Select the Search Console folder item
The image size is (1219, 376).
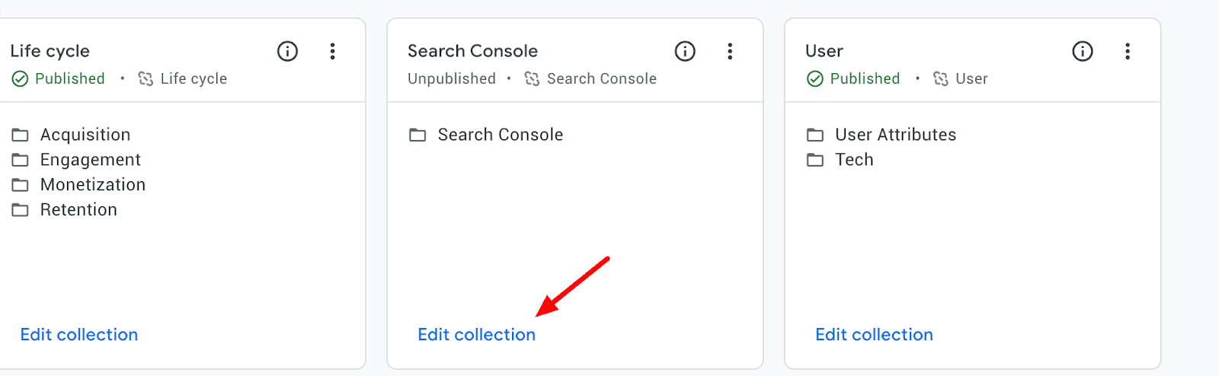tap(486, 135)
